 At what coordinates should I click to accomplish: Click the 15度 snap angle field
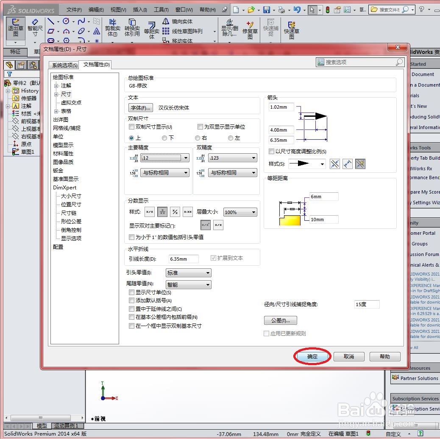click(x=367, y=304)
